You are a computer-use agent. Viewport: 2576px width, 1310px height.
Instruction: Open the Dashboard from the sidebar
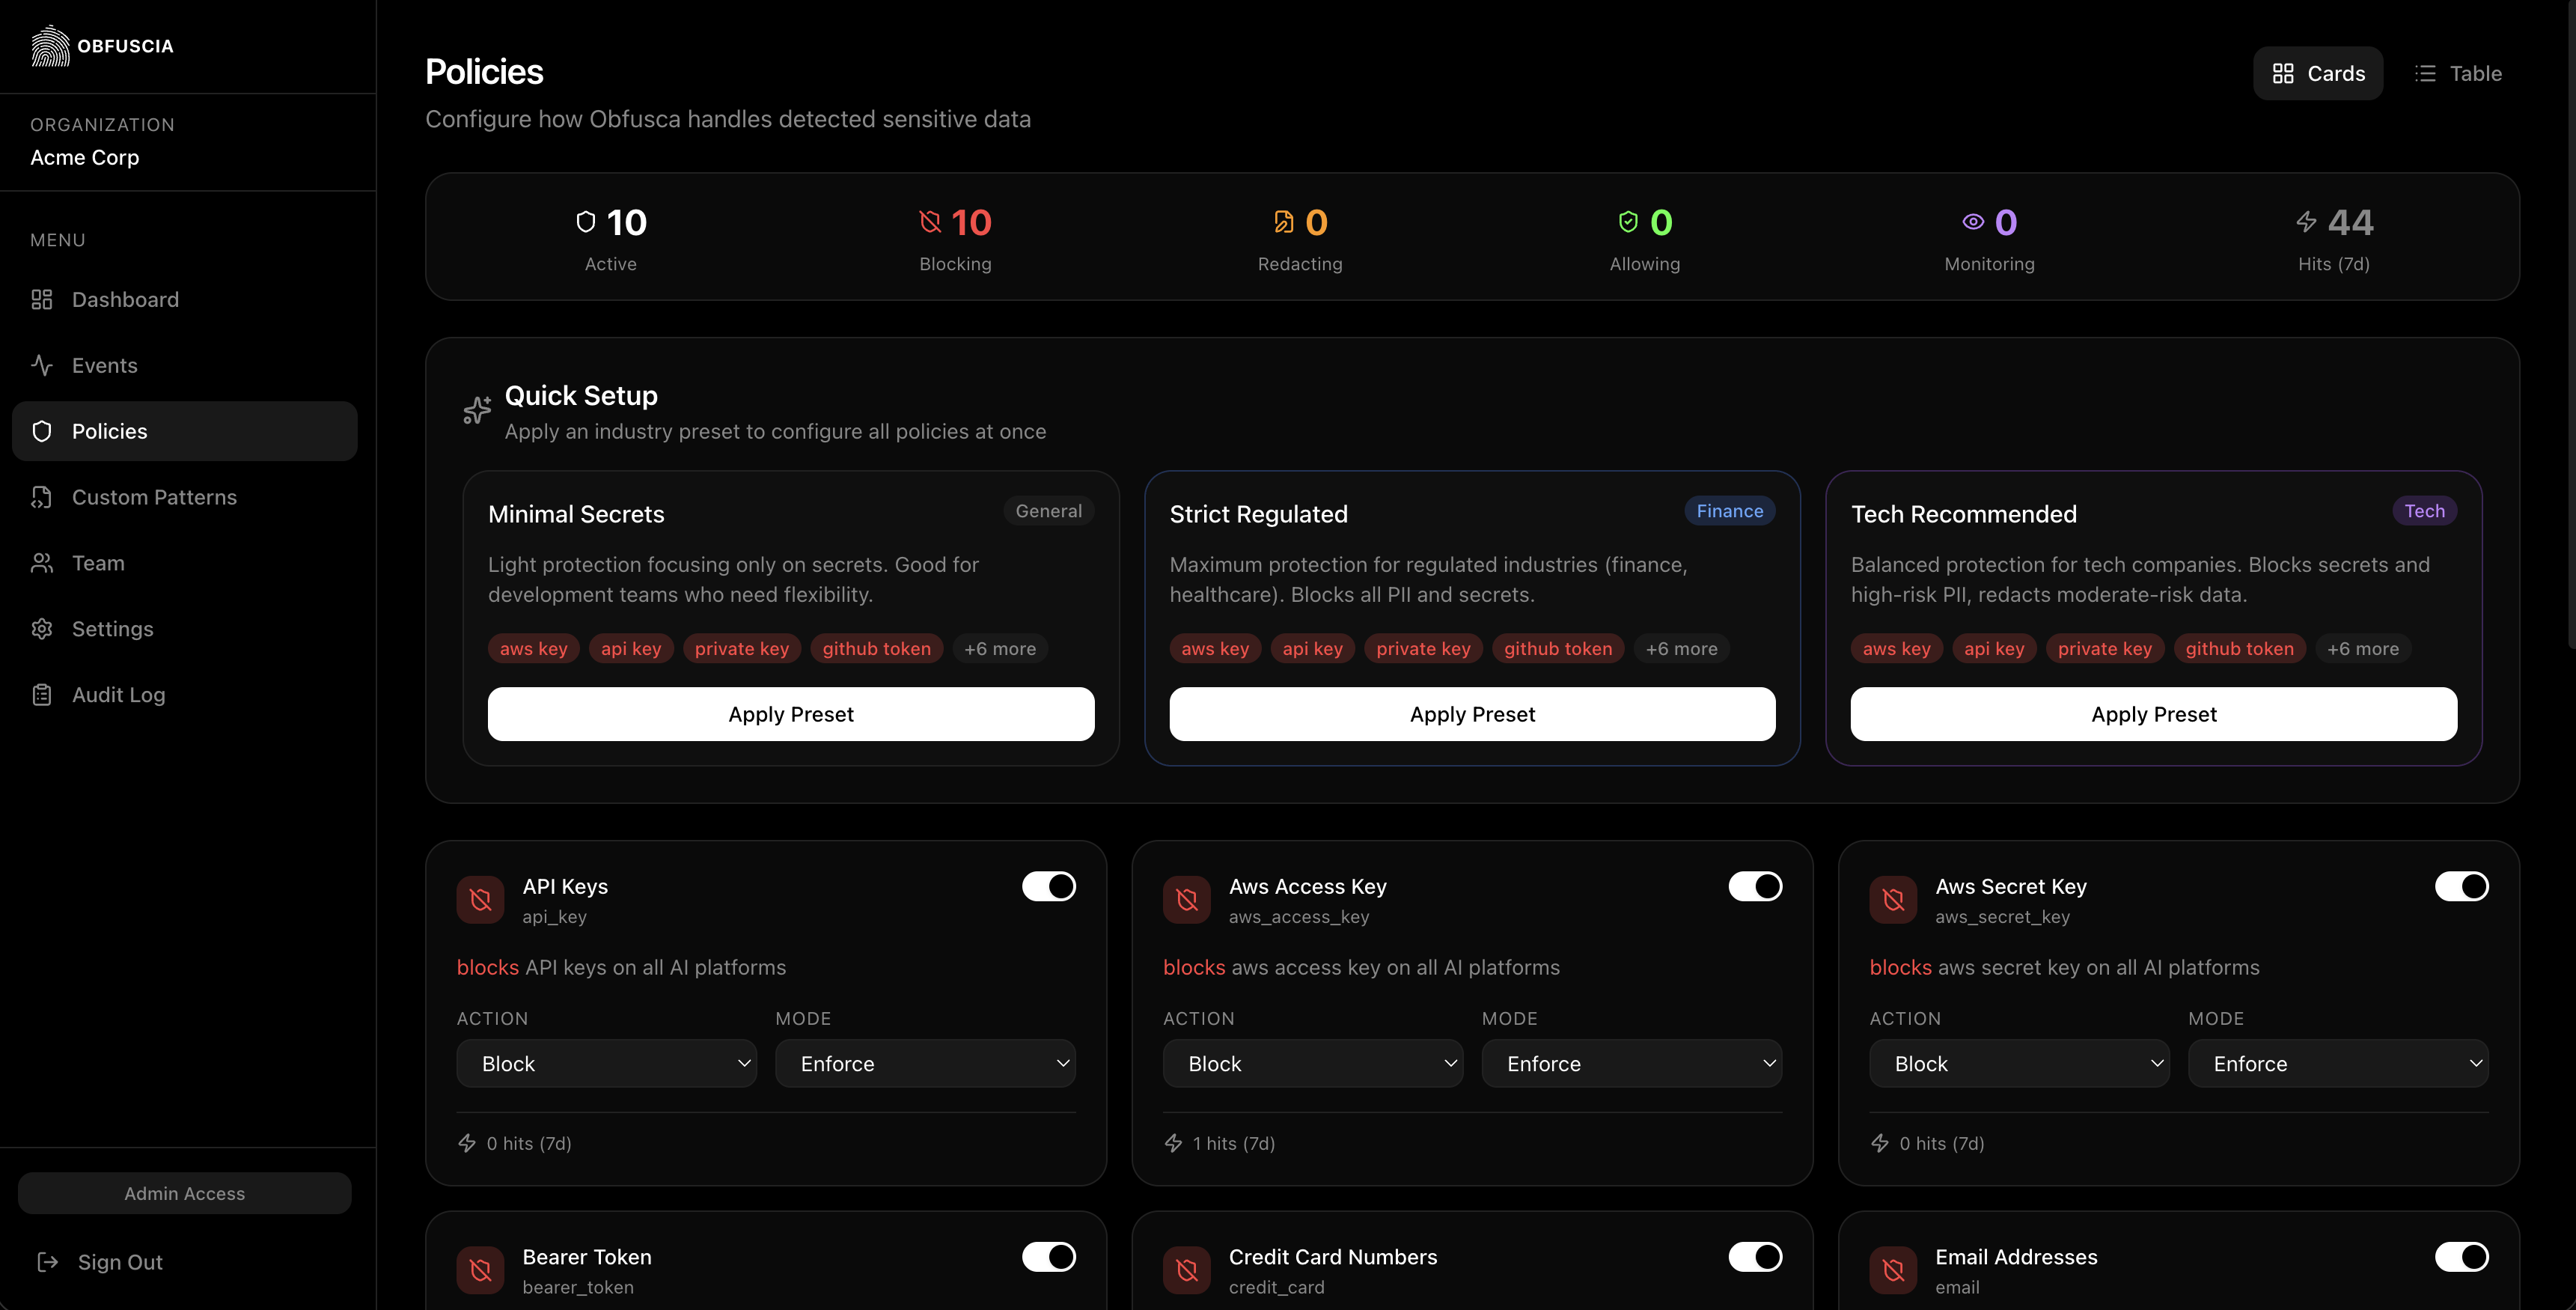coord(124,299)
